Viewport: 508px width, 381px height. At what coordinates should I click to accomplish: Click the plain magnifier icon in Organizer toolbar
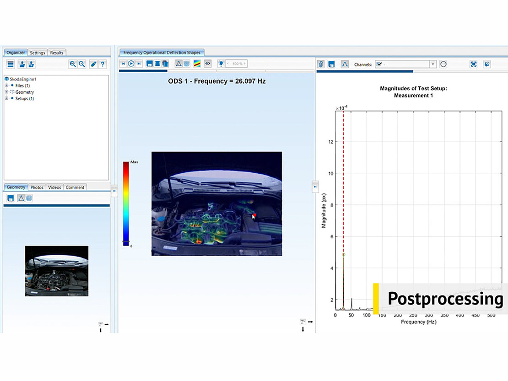point(82,64)
